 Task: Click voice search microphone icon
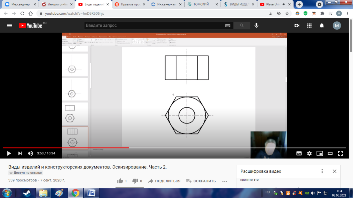(x=256, y=26)
